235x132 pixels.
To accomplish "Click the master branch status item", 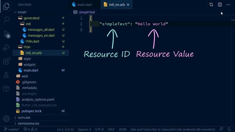I will pos(12,129).
